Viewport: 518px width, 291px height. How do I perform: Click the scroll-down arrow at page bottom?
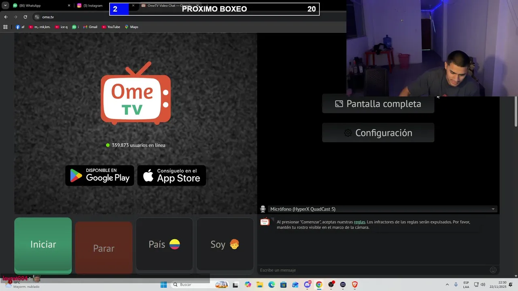[x=516, y=276]
